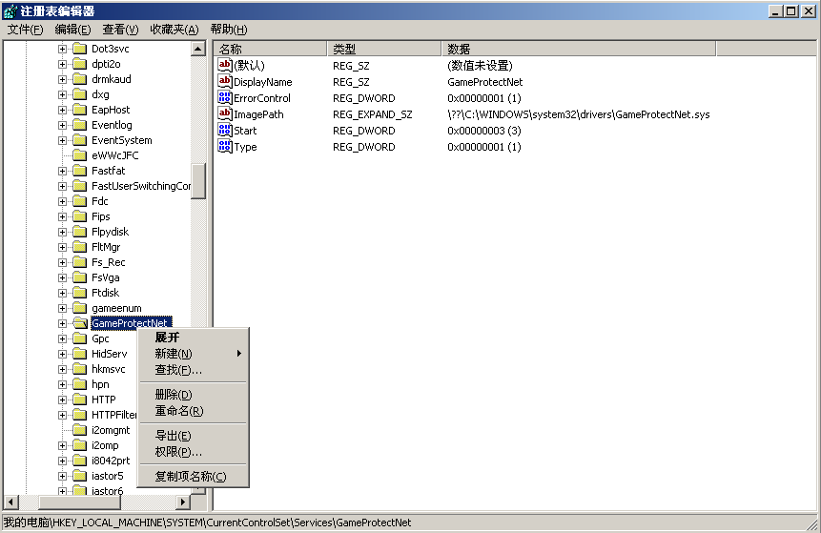The image size is (821, 533).
Task: Open the 收藏夹(A) menu
Action: point(174,30)
